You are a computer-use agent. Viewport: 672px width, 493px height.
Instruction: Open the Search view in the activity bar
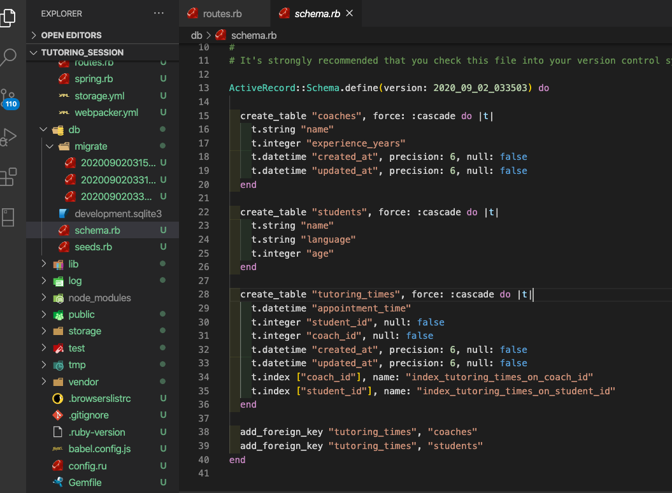tap(10, 57)
